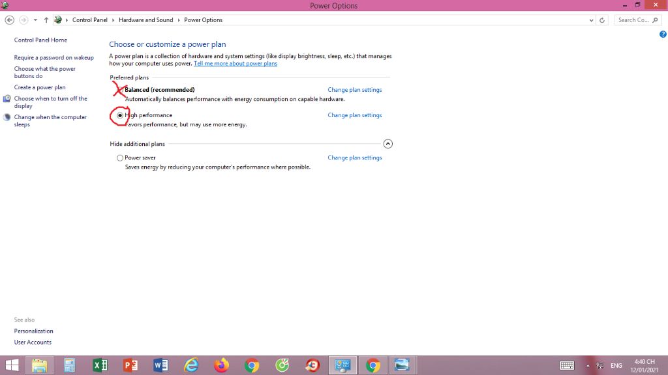Open the clock showing 4:40 CH
This screenshot has height=375, width=668.
[x=645, y=366]
